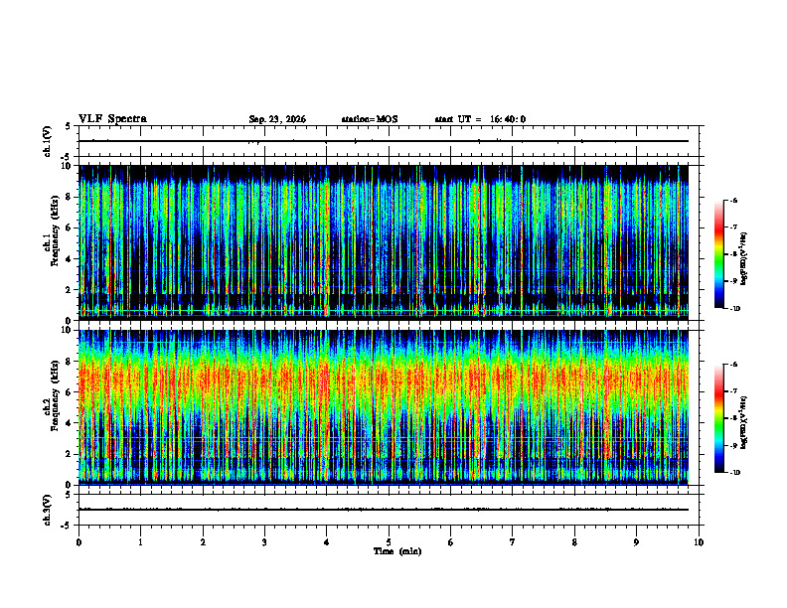Click the start UT 16:40:0 label
This screenshot has height=608, width=787.
[480, 119]
